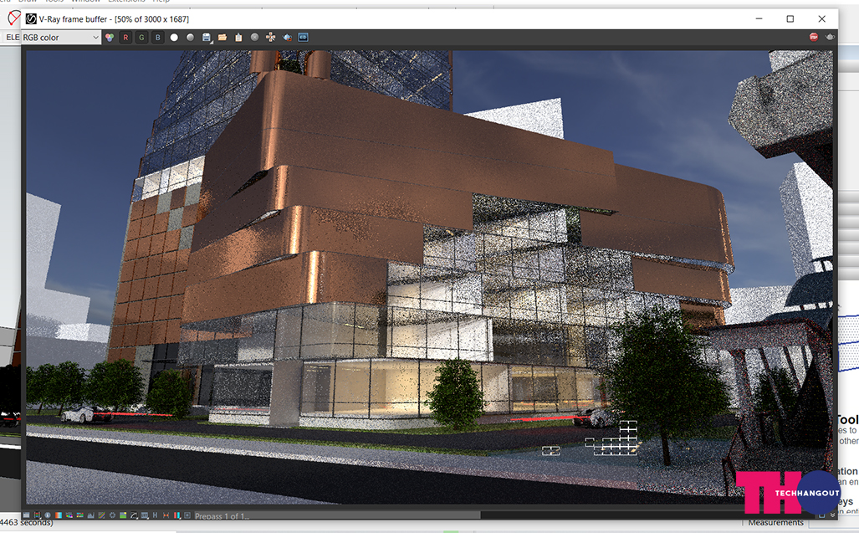This screenshot has height=533, width=859.
Task: Enable monochromatic mode grey sphere
Action: click(x=190, y=38)
